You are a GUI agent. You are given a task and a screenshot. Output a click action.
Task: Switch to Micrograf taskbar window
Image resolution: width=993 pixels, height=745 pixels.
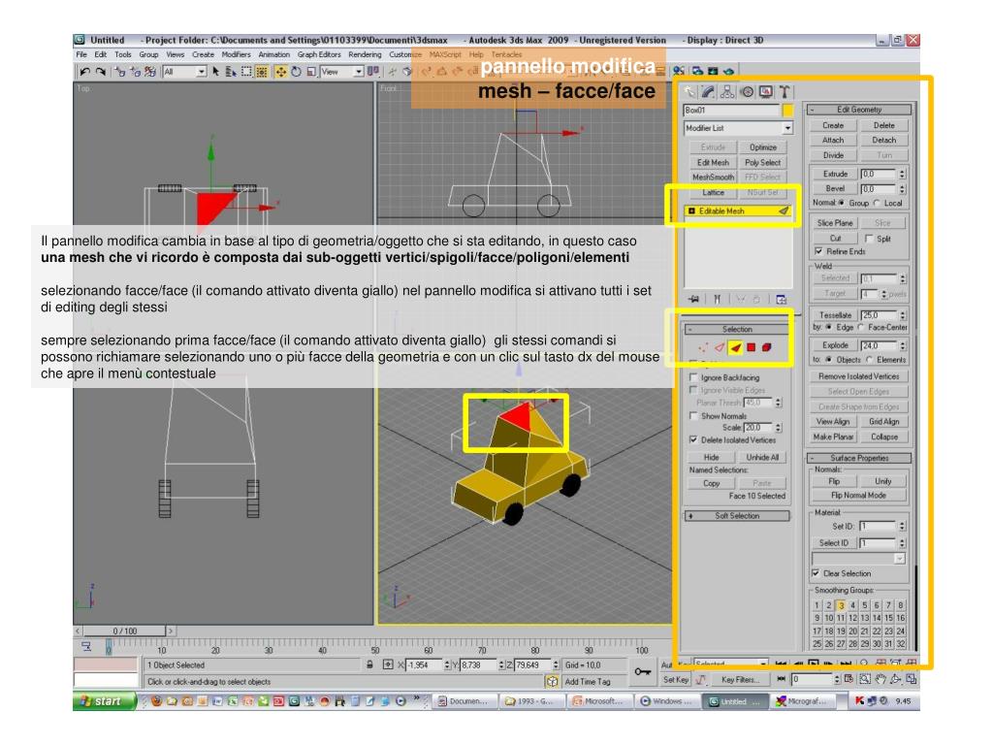803,701
